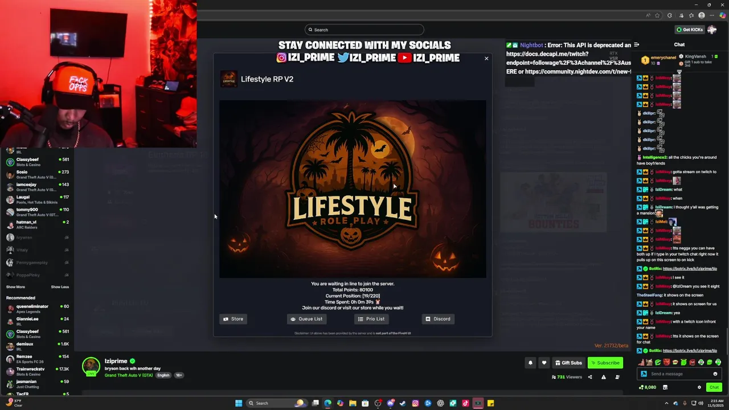This screenshot has width=729, height=410.
Task: Open the emote picker in chat input
Action: click(x=715, y=374)
